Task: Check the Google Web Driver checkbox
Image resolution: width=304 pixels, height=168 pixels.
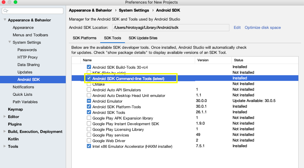Action: tap(89, 141)
